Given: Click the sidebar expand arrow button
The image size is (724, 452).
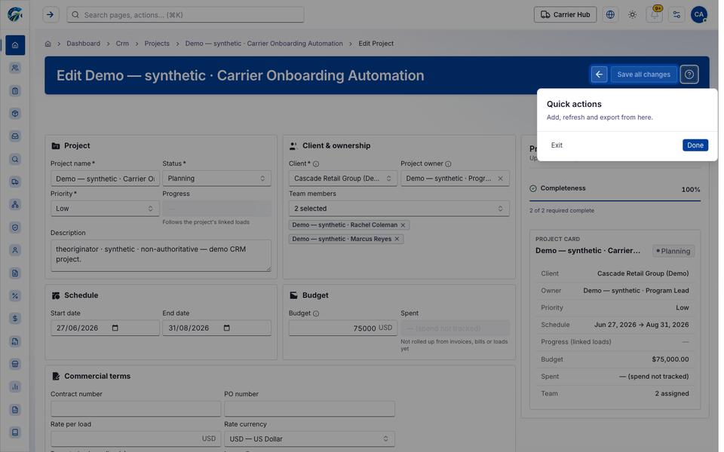Looking at the screenshot, I should point(51,15).
